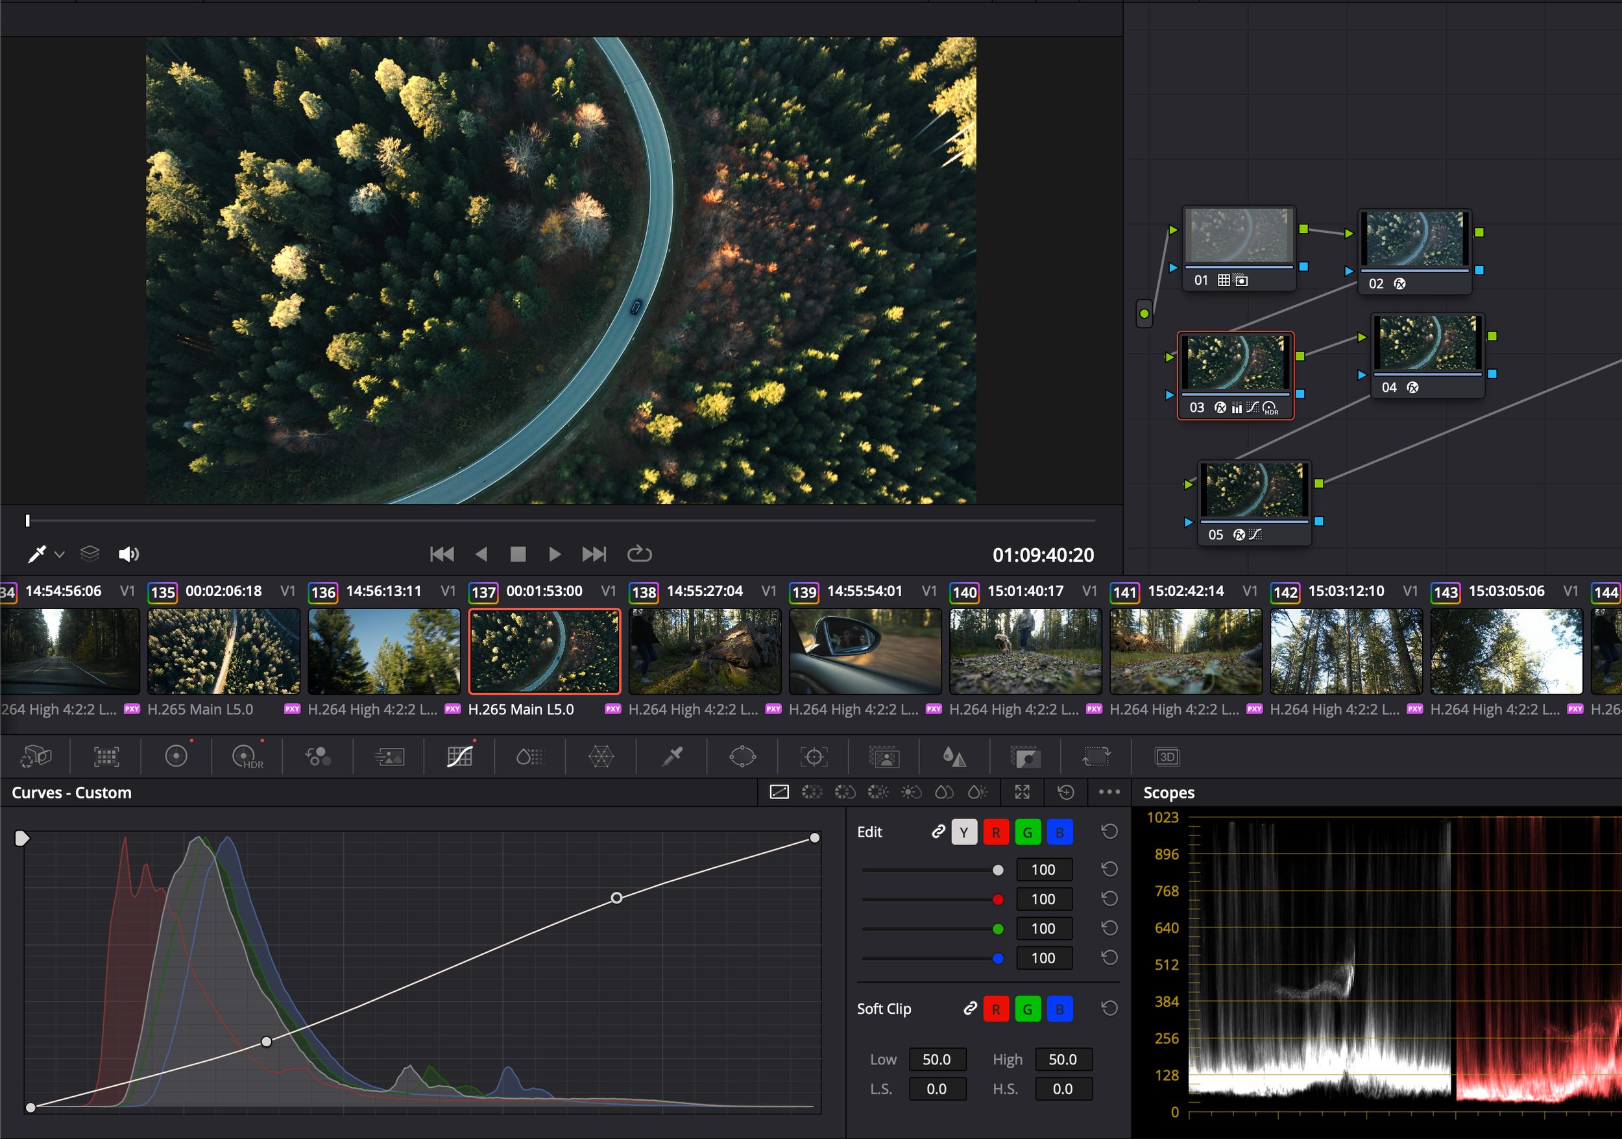This screenshot has height=1139, width=1622.
Task: Mute the viewer audio speaker
Action: click(128, 555)
